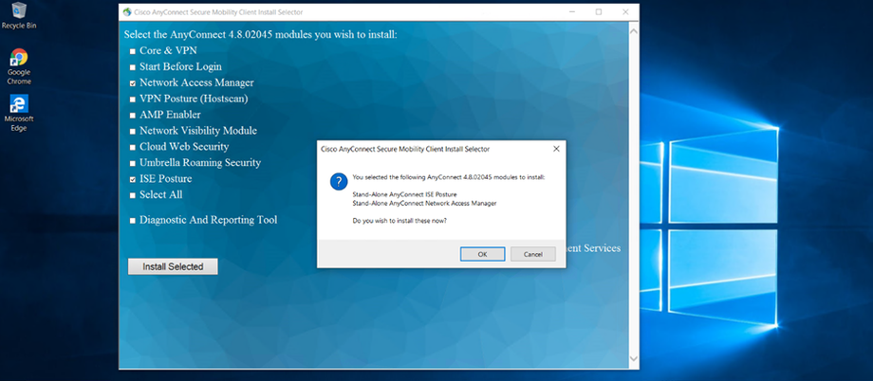
Task: Tick the Select All checkbox
Action: pos(133,196)
